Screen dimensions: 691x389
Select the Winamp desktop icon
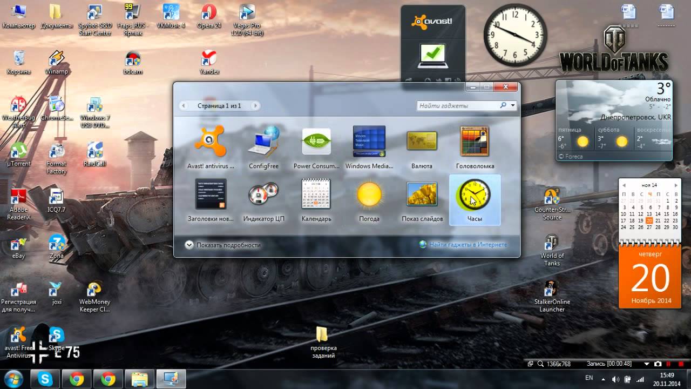coord(56,62)
